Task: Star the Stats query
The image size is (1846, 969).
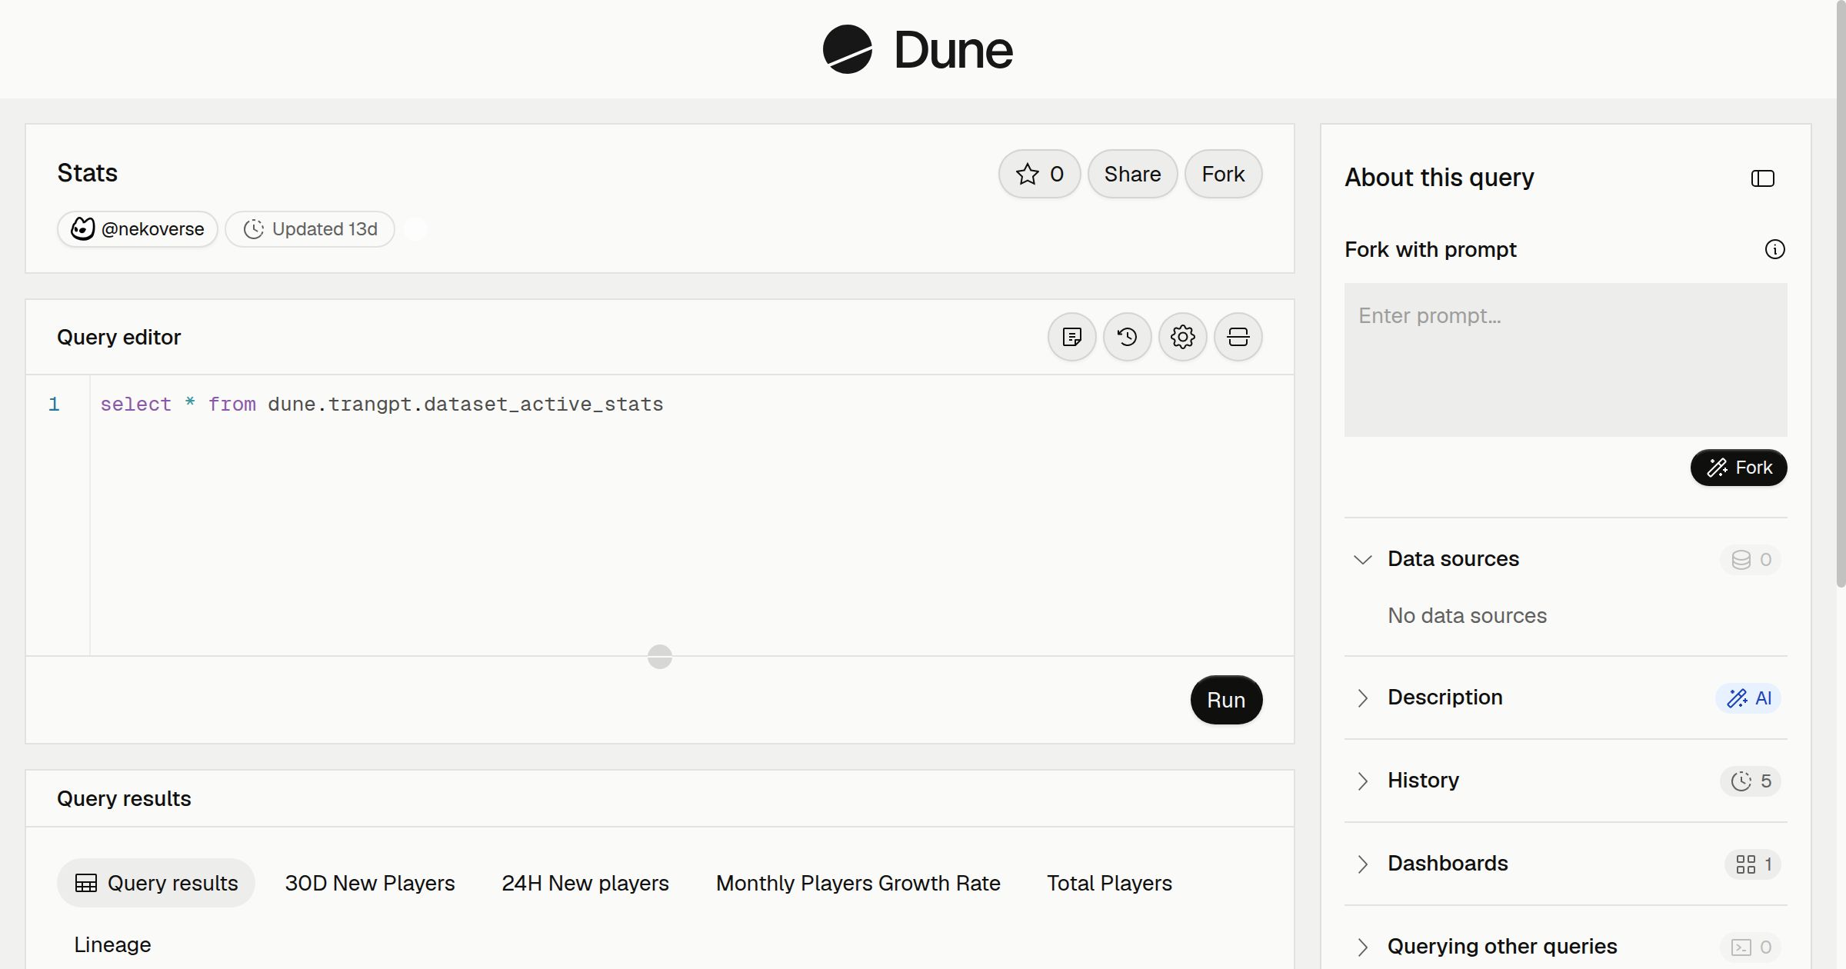Action: (1039, 174)
